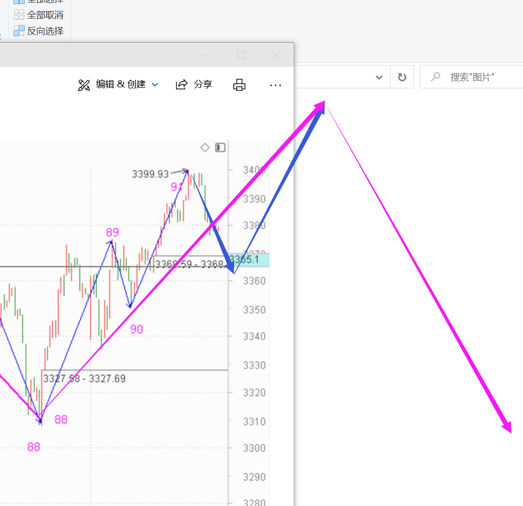
Task: Click the 编辑 & 创建 pencil icon
Action: tap(84, 85)
